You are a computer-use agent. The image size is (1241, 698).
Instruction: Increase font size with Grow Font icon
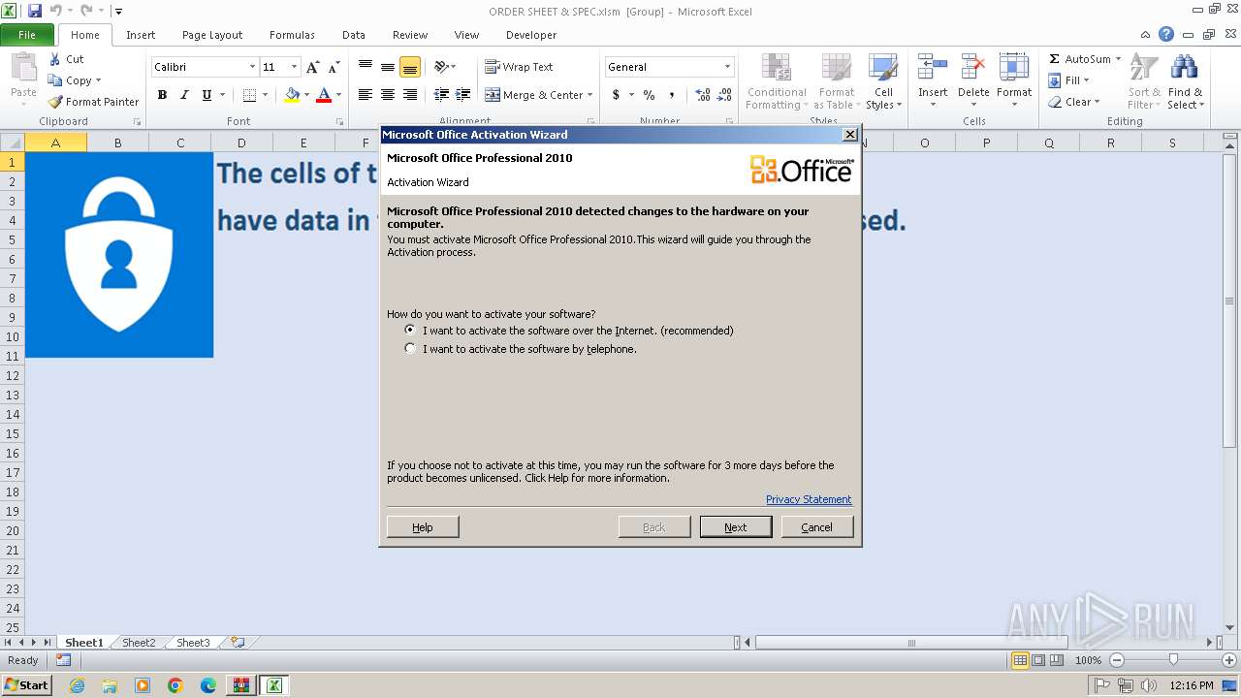[312, 67]
